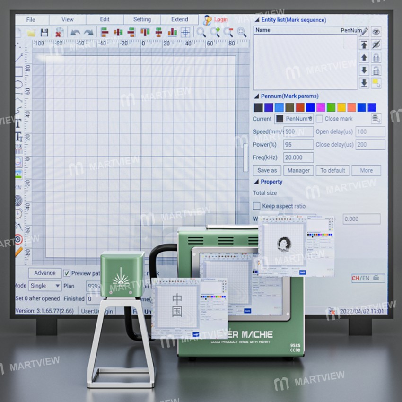This screenshot has height=402, width=402.
Task: Align objects to vertical center
Action: coord(159,32)
